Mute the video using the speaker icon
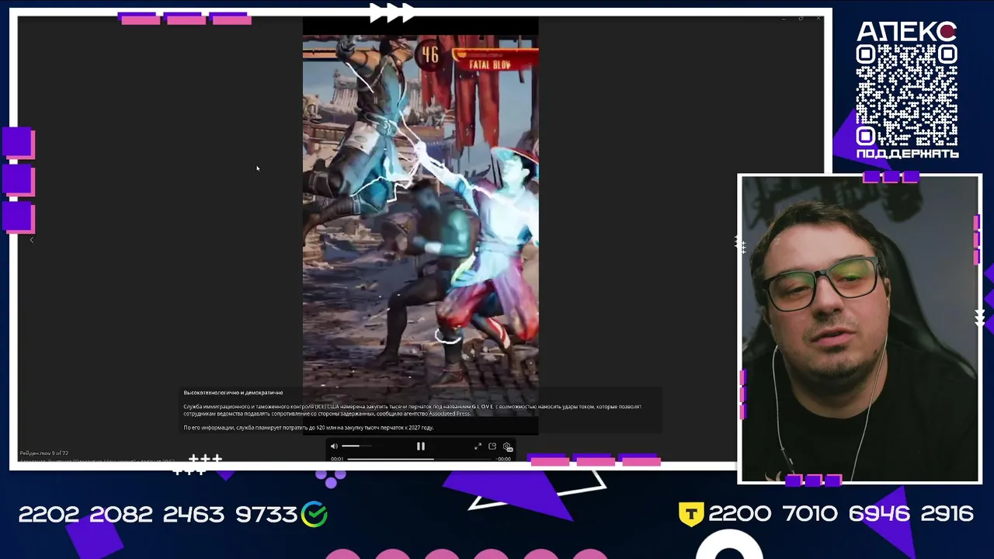Image resolution: width=994 pixels, height=559 pixels. 334,446
